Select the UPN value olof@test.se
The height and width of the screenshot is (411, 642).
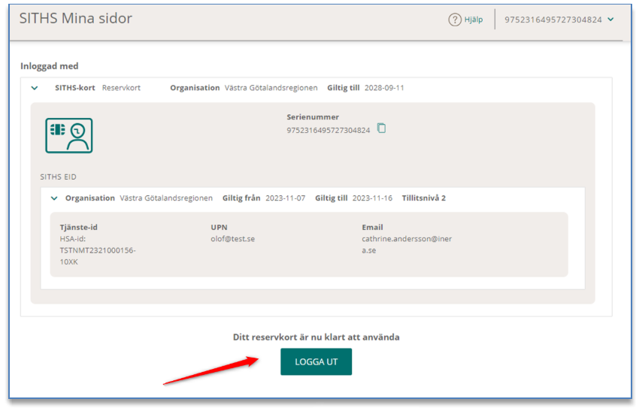(232, 239)
